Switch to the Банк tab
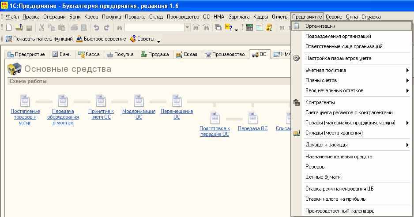This screenshot has height=217, width=414. click(62, 54)
